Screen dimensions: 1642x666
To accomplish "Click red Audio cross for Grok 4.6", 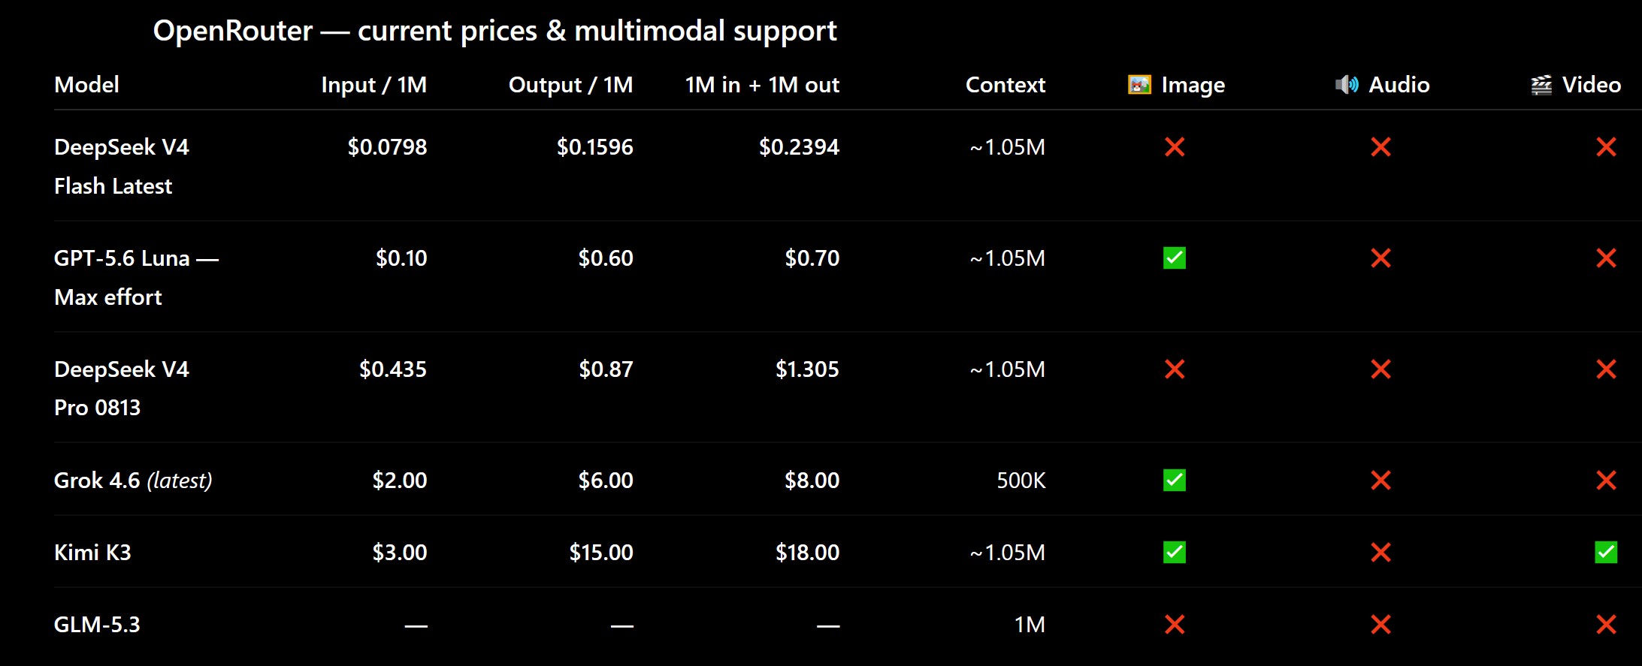I will (x=1380, y=481).
